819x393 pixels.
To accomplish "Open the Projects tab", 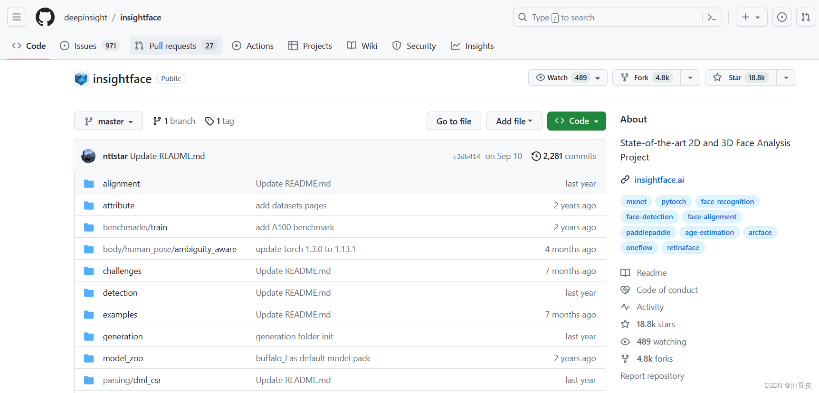I will [310, 46].
